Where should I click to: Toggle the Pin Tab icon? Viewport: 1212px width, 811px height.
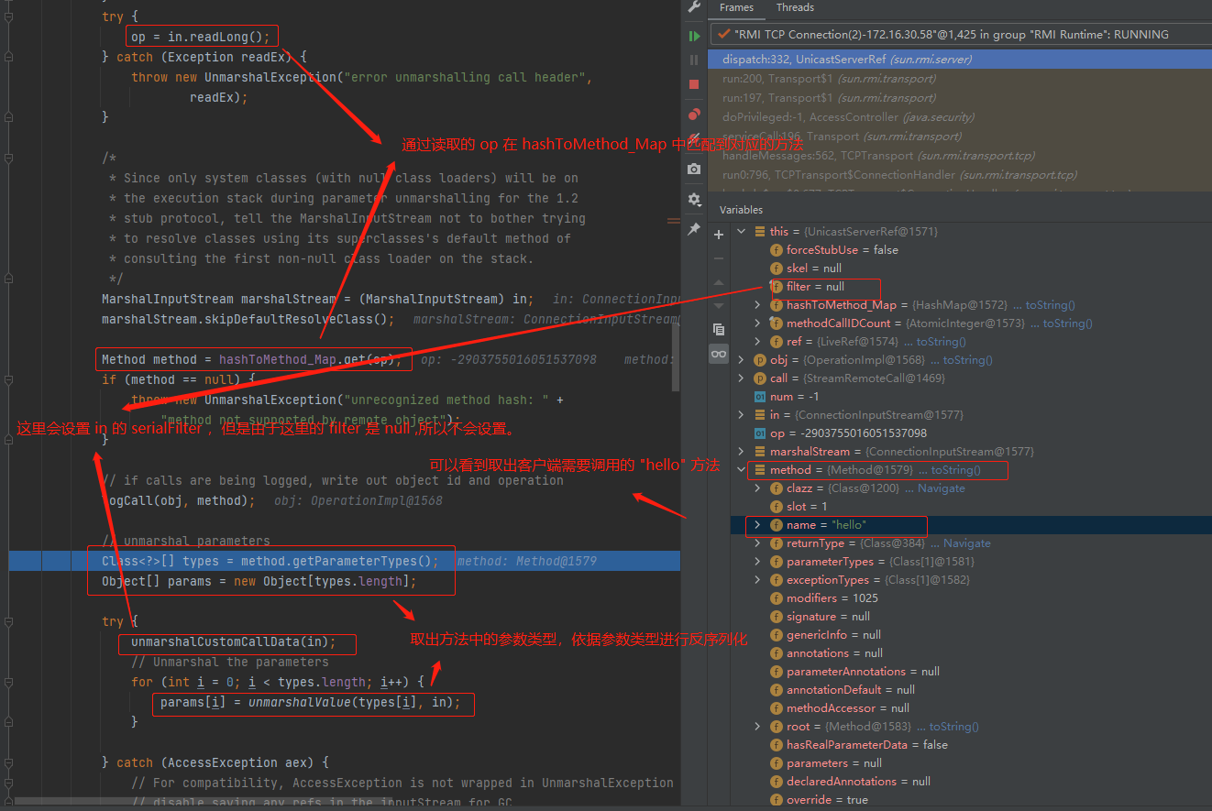click(694, 229)
